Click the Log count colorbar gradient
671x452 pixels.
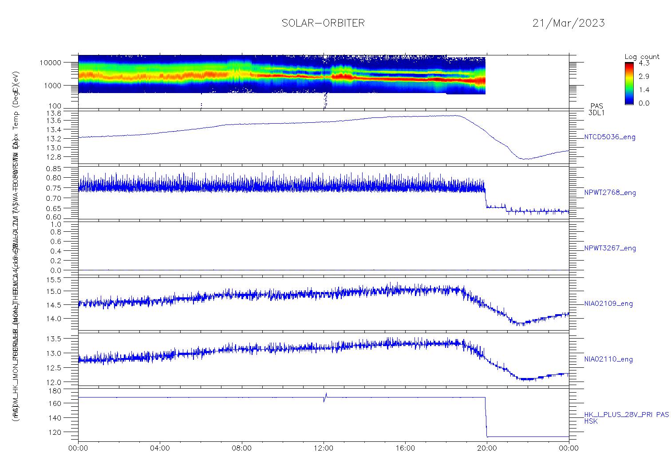(x=629, y=83)
